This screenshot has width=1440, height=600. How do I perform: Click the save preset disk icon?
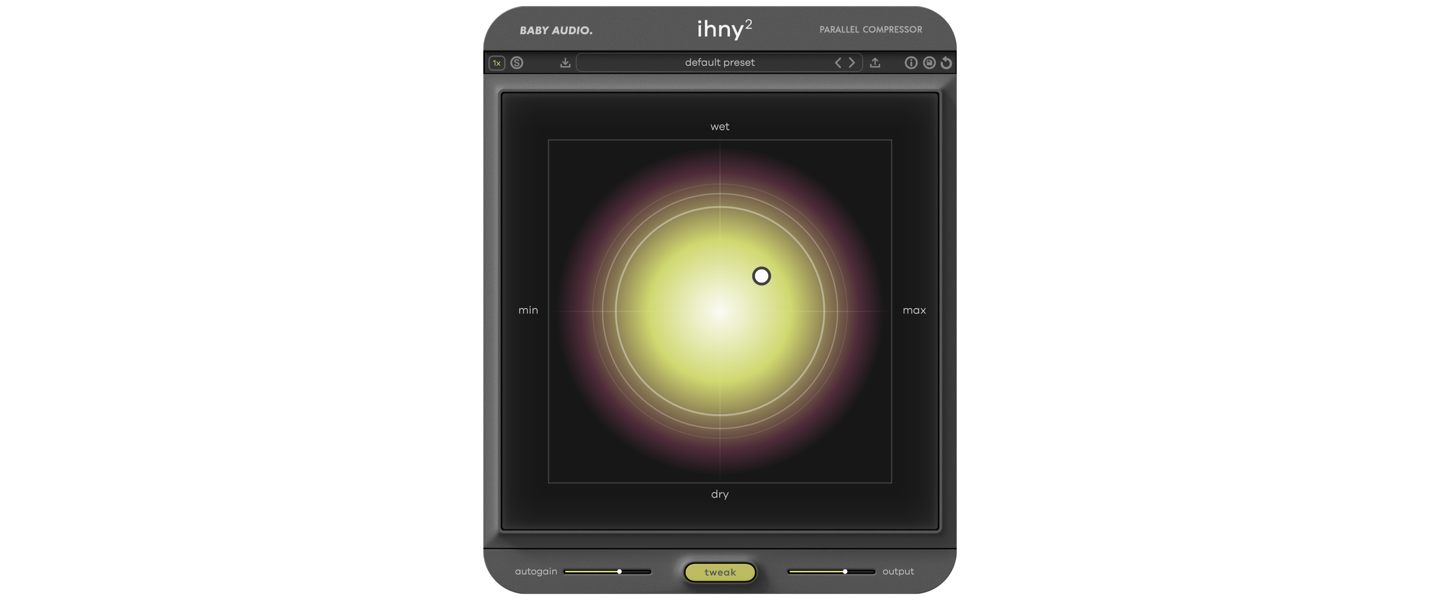[x=929, y=63]
